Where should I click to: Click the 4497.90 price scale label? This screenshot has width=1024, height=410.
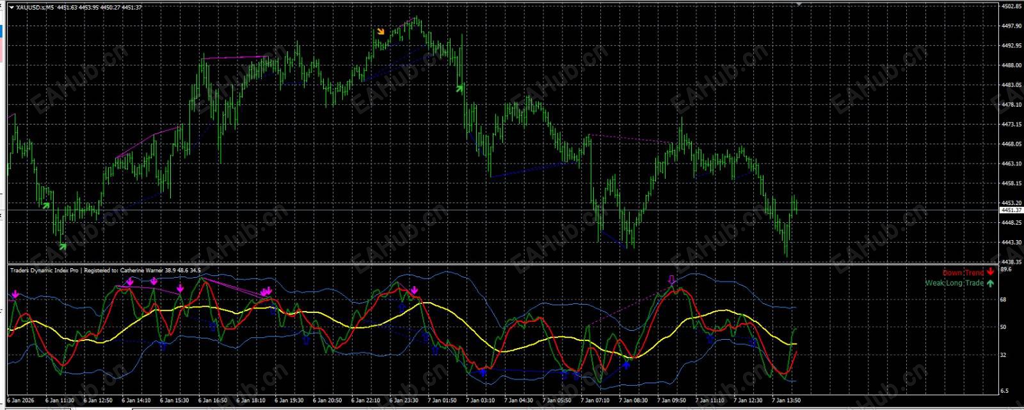(x=1011, y=26)
